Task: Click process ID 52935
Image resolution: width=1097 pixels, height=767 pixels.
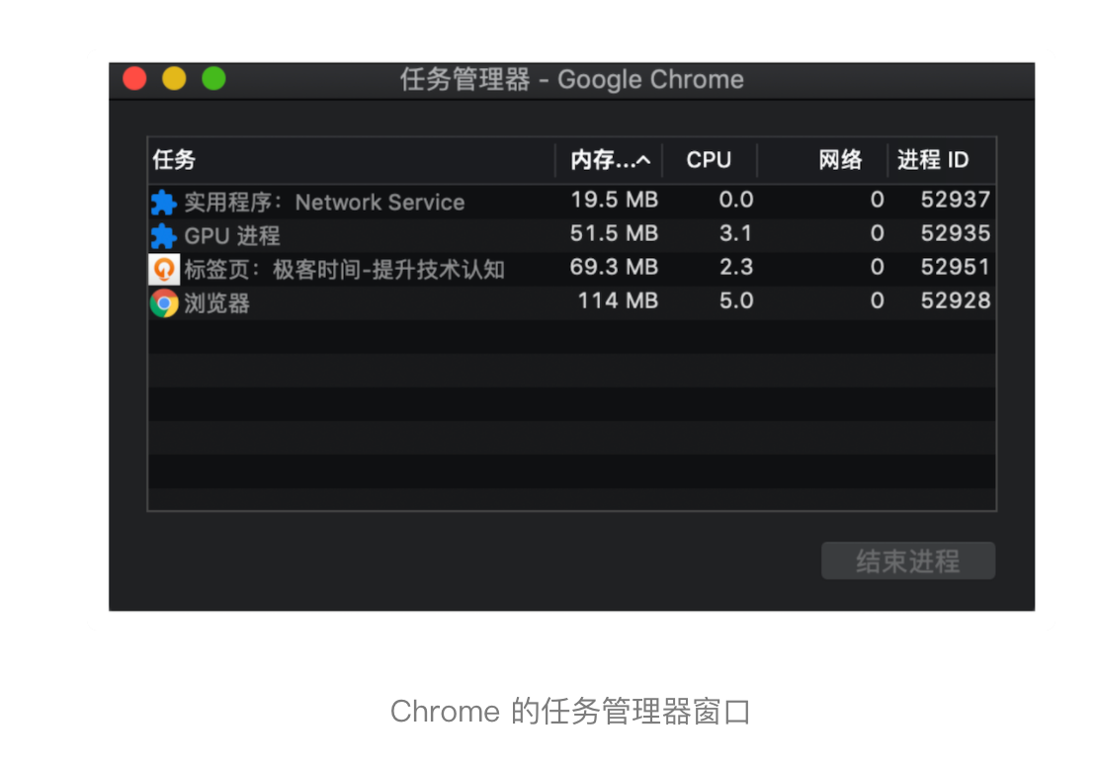Action: [x=955, y=233]
